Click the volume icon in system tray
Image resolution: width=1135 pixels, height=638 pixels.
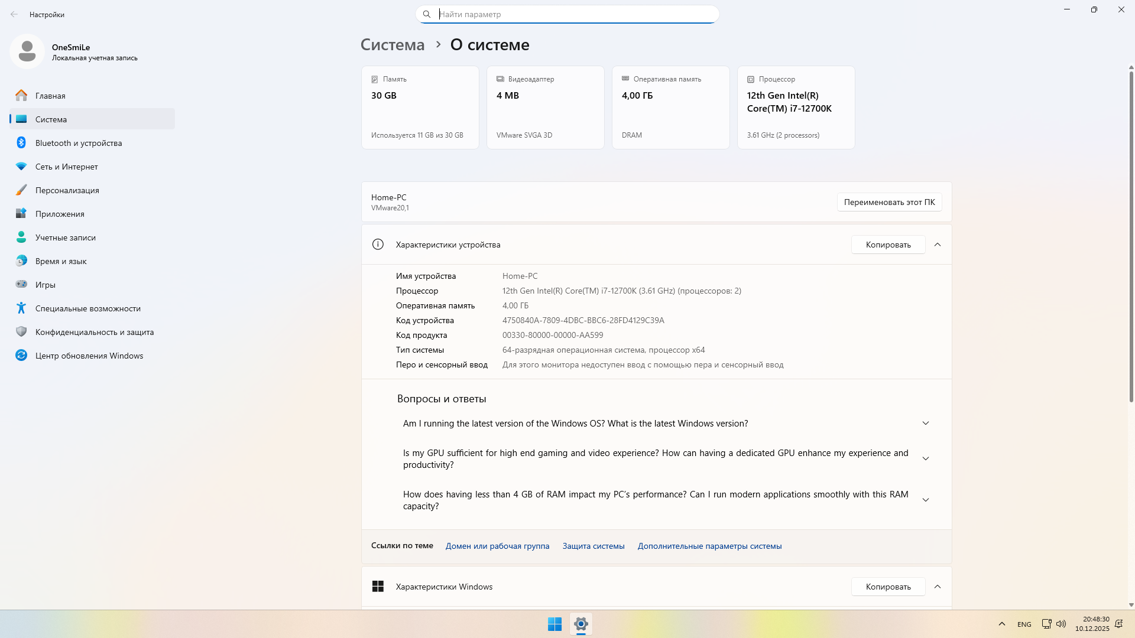(x=1061, y=624)
